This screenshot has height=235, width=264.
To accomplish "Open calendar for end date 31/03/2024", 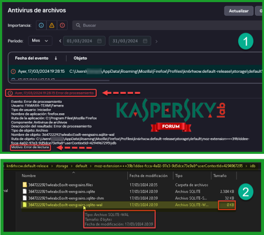I will tap(145, 41).
